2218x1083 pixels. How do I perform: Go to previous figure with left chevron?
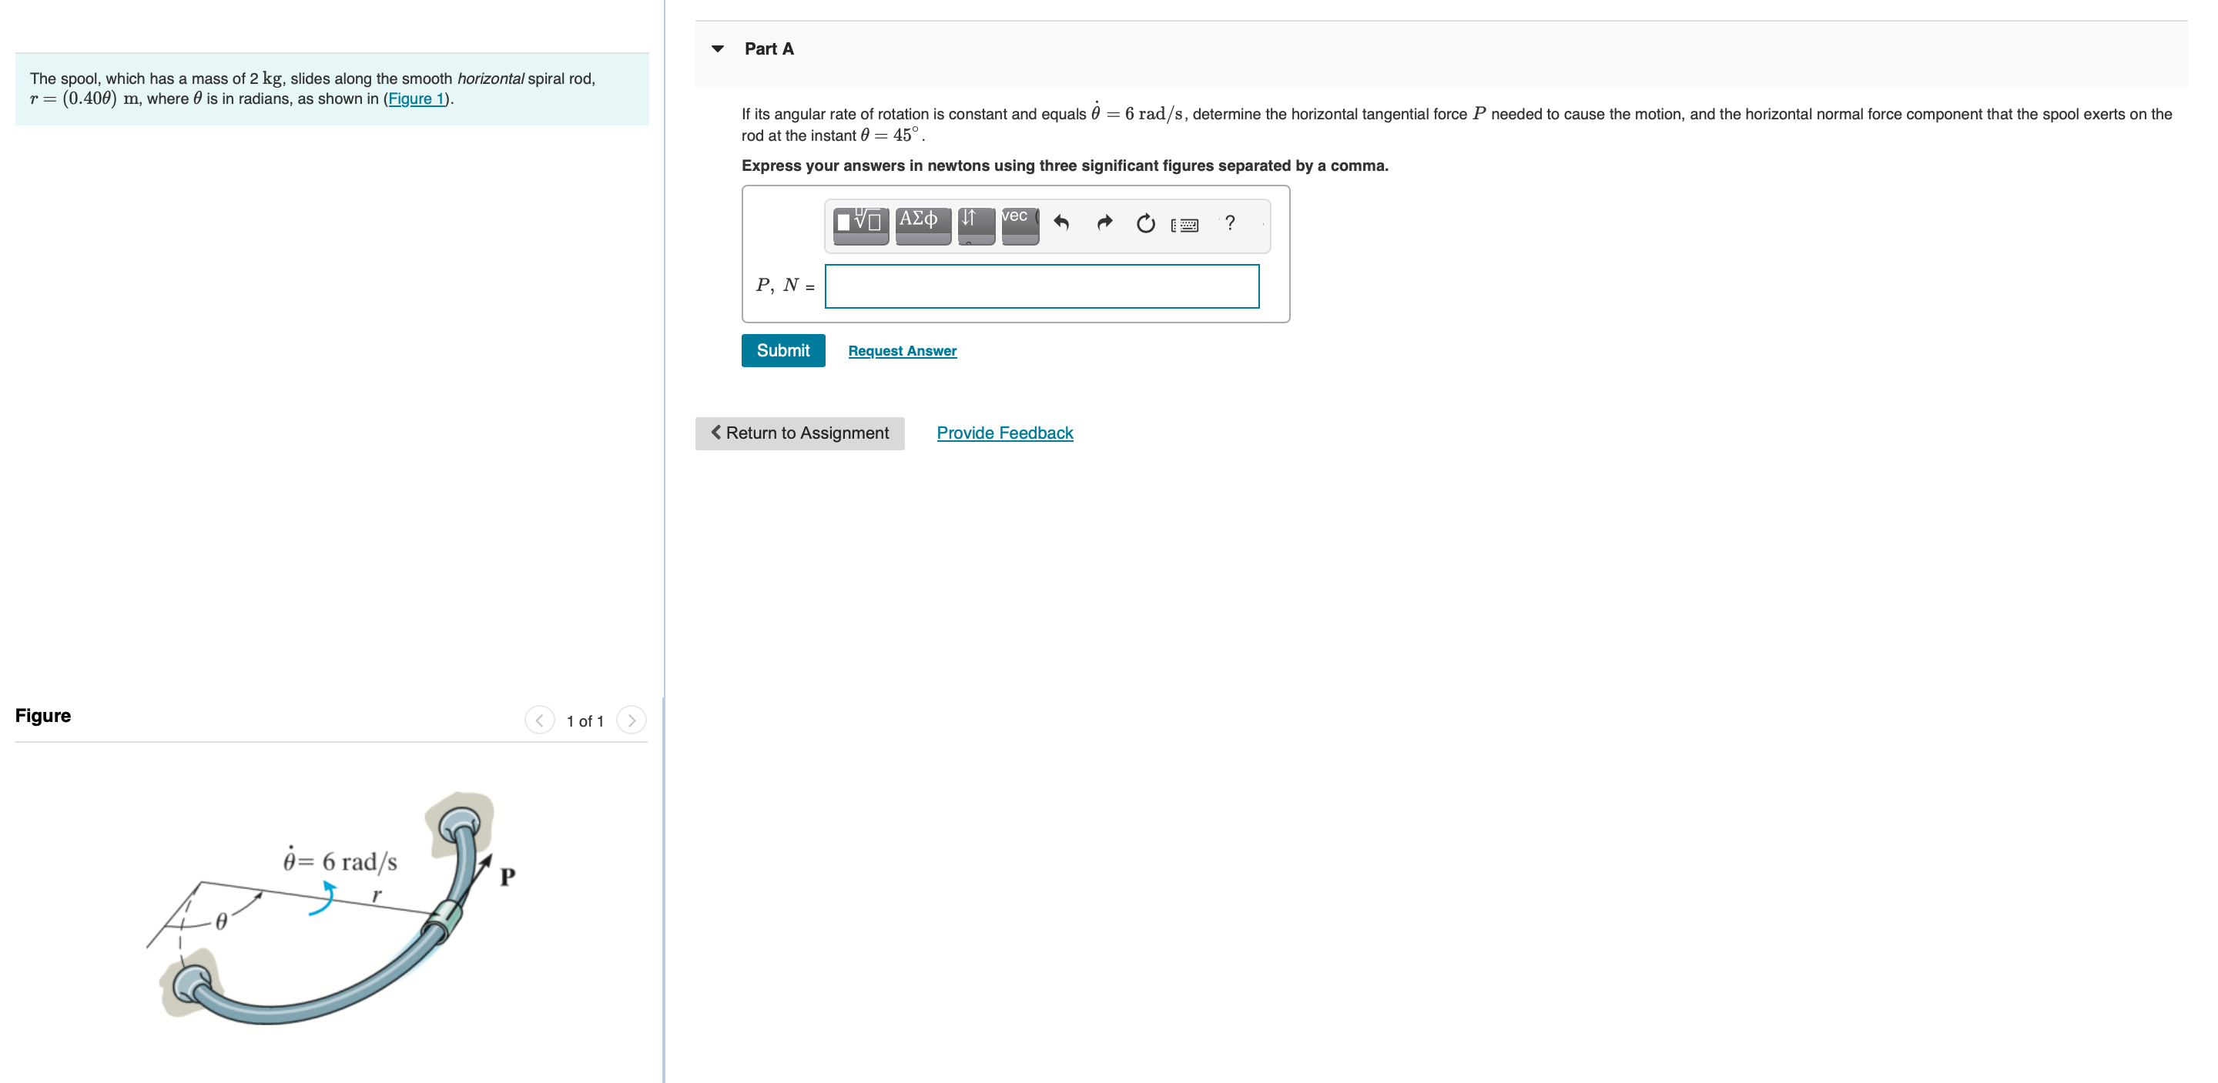point(540,720)
